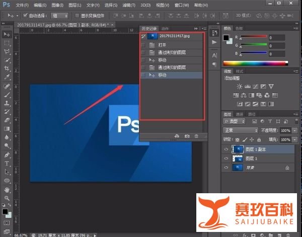Select the Polygonal Lasso tool
Viewport: 302px width, 237px height.
[7, 51]
